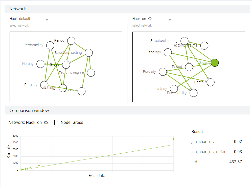252x187 pixels.
Task: Select Permeability node in Hack_on_K2 network
Action: (194, 93)
